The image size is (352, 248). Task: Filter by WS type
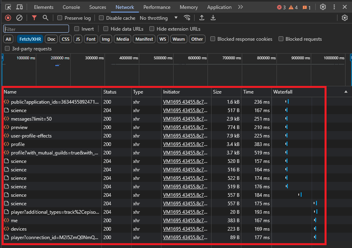pos(163,39)
